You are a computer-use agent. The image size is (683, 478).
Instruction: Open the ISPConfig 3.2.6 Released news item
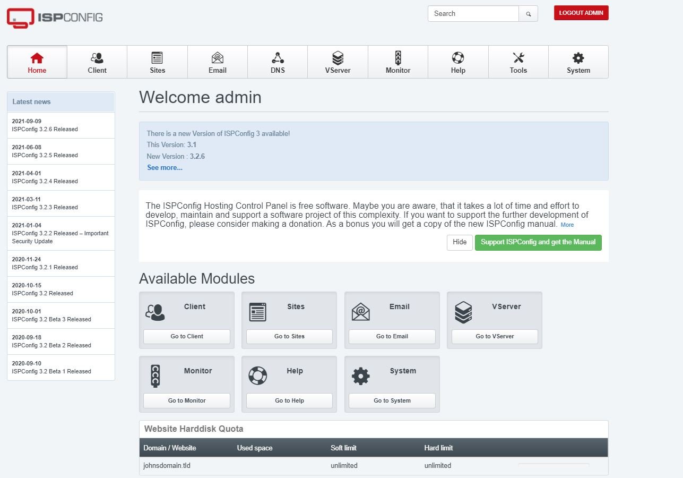click(45, 129)
